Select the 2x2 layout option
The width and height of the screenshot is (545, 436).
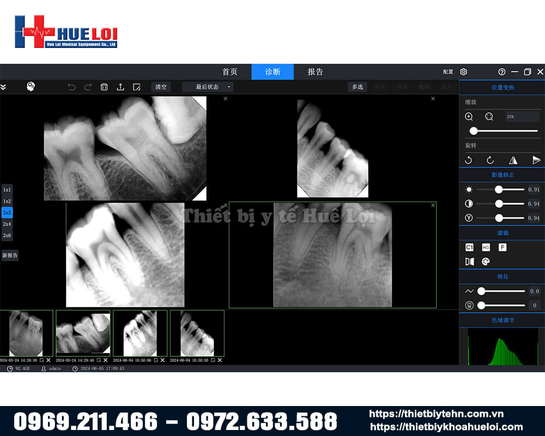coord(7,213)
